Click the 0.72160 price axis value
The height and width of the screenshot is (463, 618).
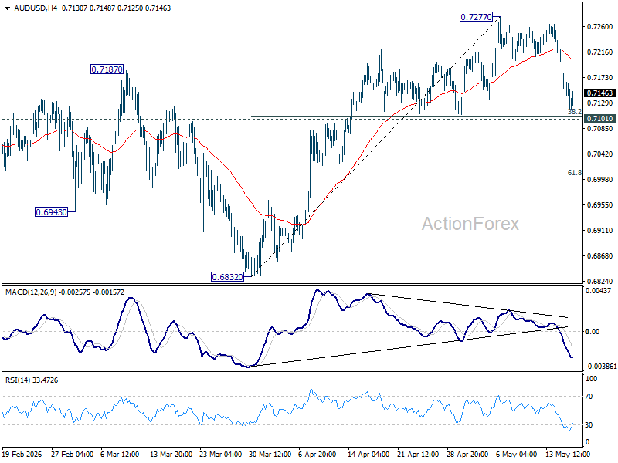coord(600,52)
